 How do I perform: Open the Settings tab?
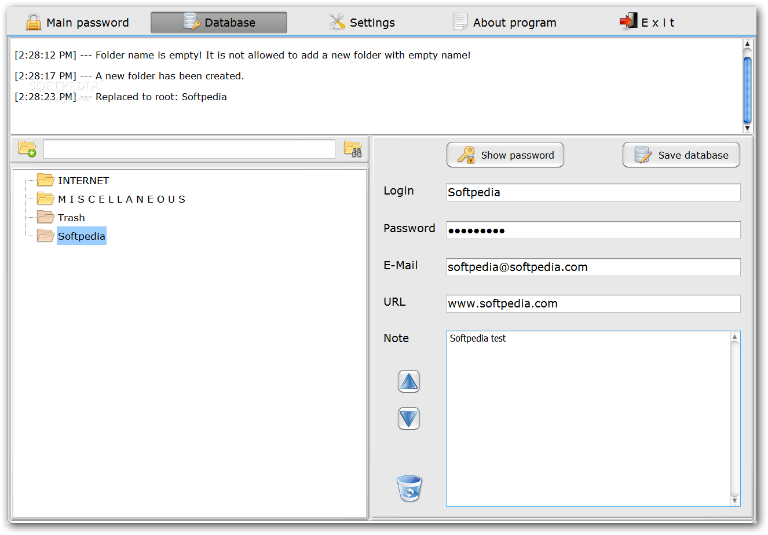coord(362,23)
